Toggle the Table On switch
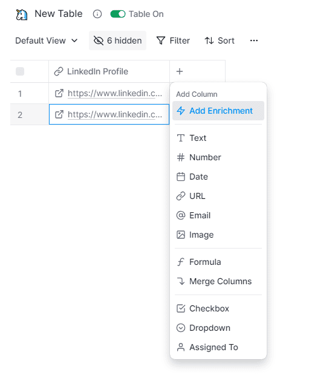 point(117,14)
